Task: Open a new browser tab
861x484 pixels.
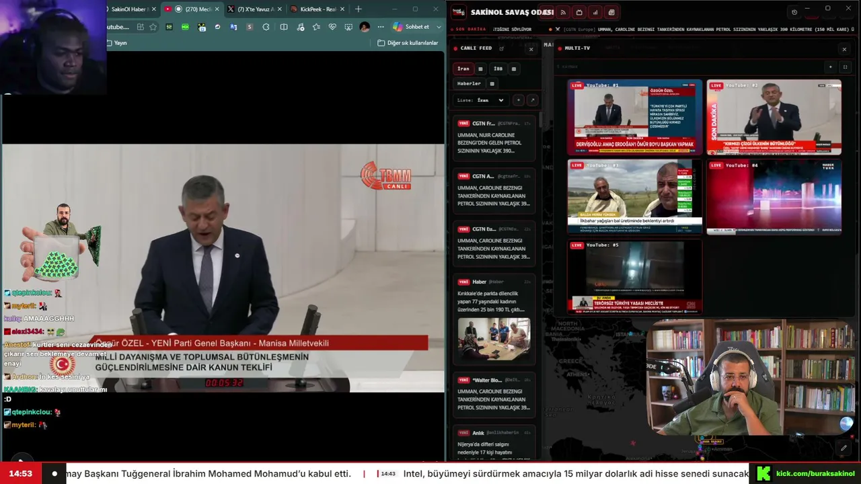Action: [358, 9]
